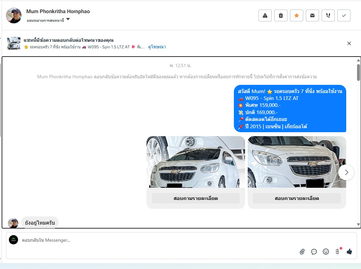Attach a file with paperclip icon
361x269 pixels.
[302, 252]
